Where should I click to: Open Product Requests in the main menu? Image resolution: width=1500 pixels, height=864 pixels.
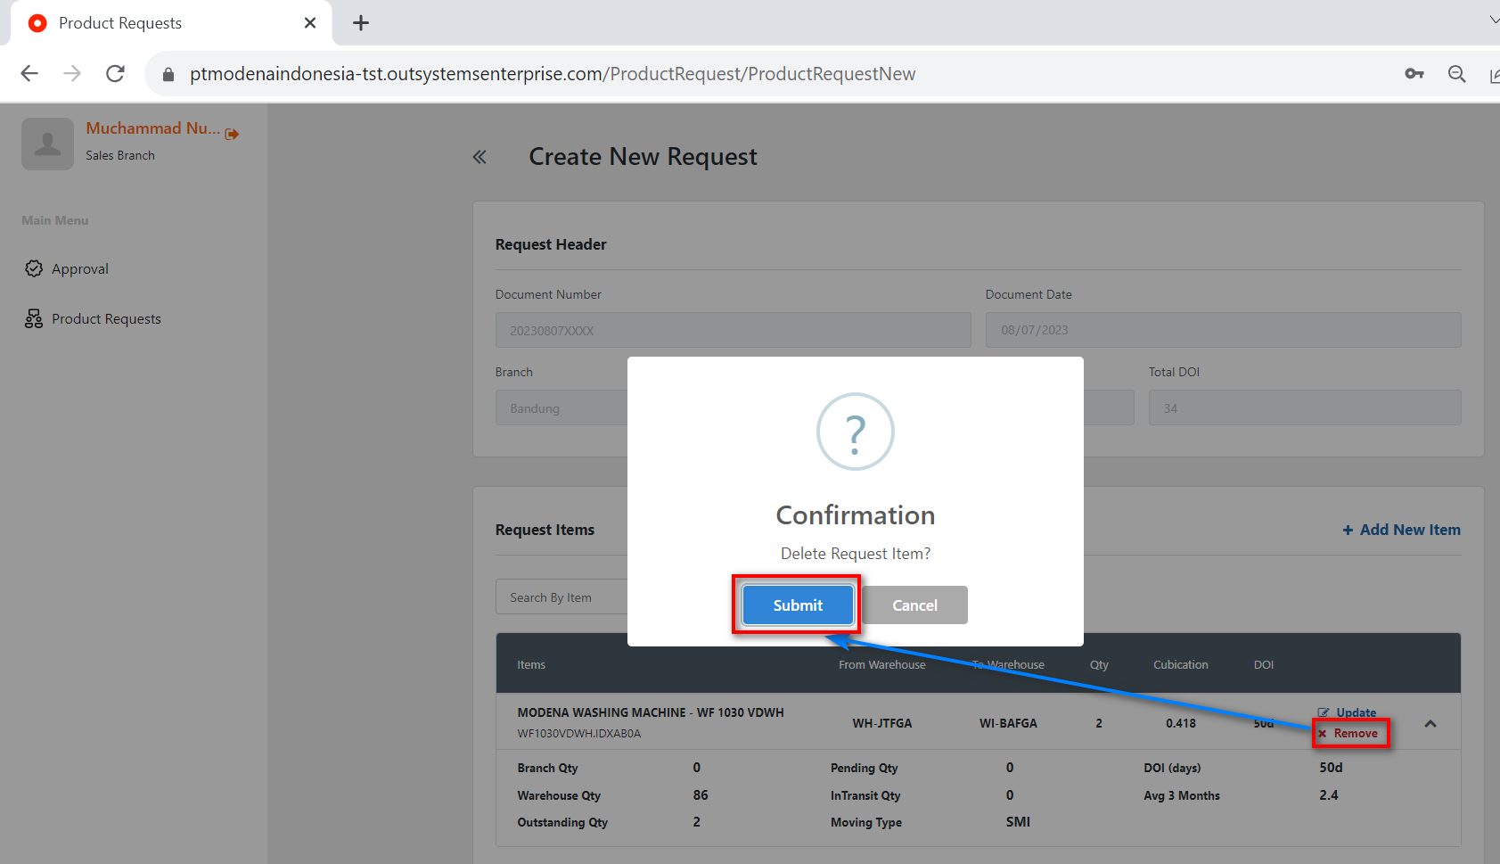point(106,319)
